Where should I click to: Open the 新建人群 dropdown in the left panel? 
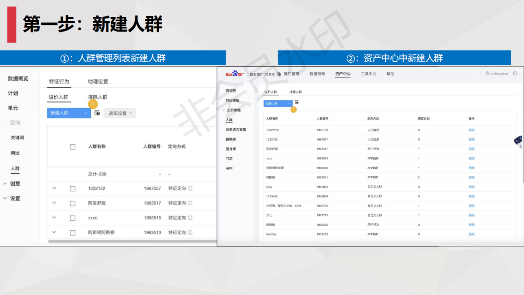point(69,113)
